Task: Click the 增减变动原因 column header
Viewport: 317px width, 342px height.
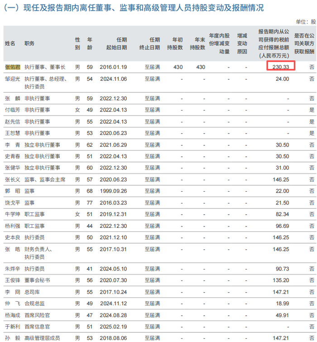Action: pos(242,43)
